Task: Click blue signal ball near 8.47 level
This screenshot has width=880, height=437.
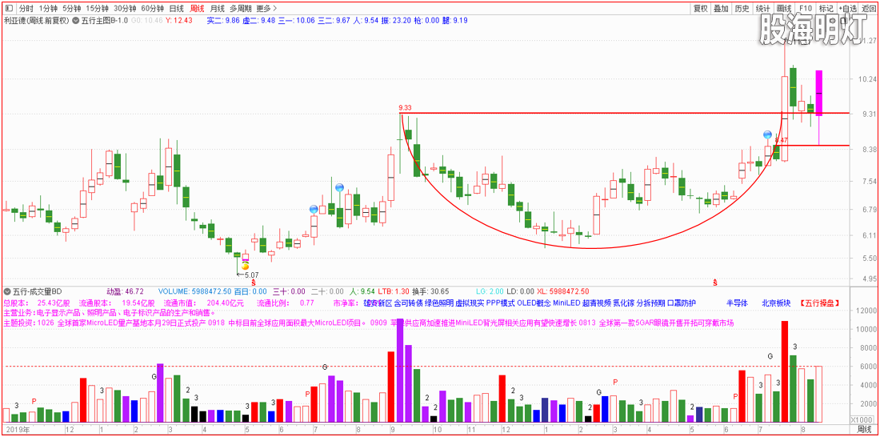Action: (767, 134)
